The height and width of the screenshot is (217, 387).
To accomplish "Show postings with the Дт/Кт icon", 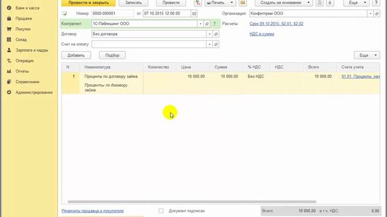I will [x=198, y=2].
